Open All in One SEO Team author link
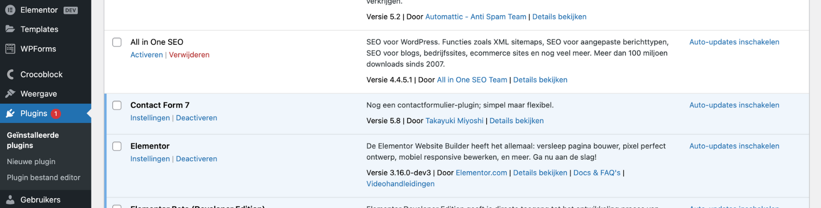 pyautogui.click(x=472, y=80)
